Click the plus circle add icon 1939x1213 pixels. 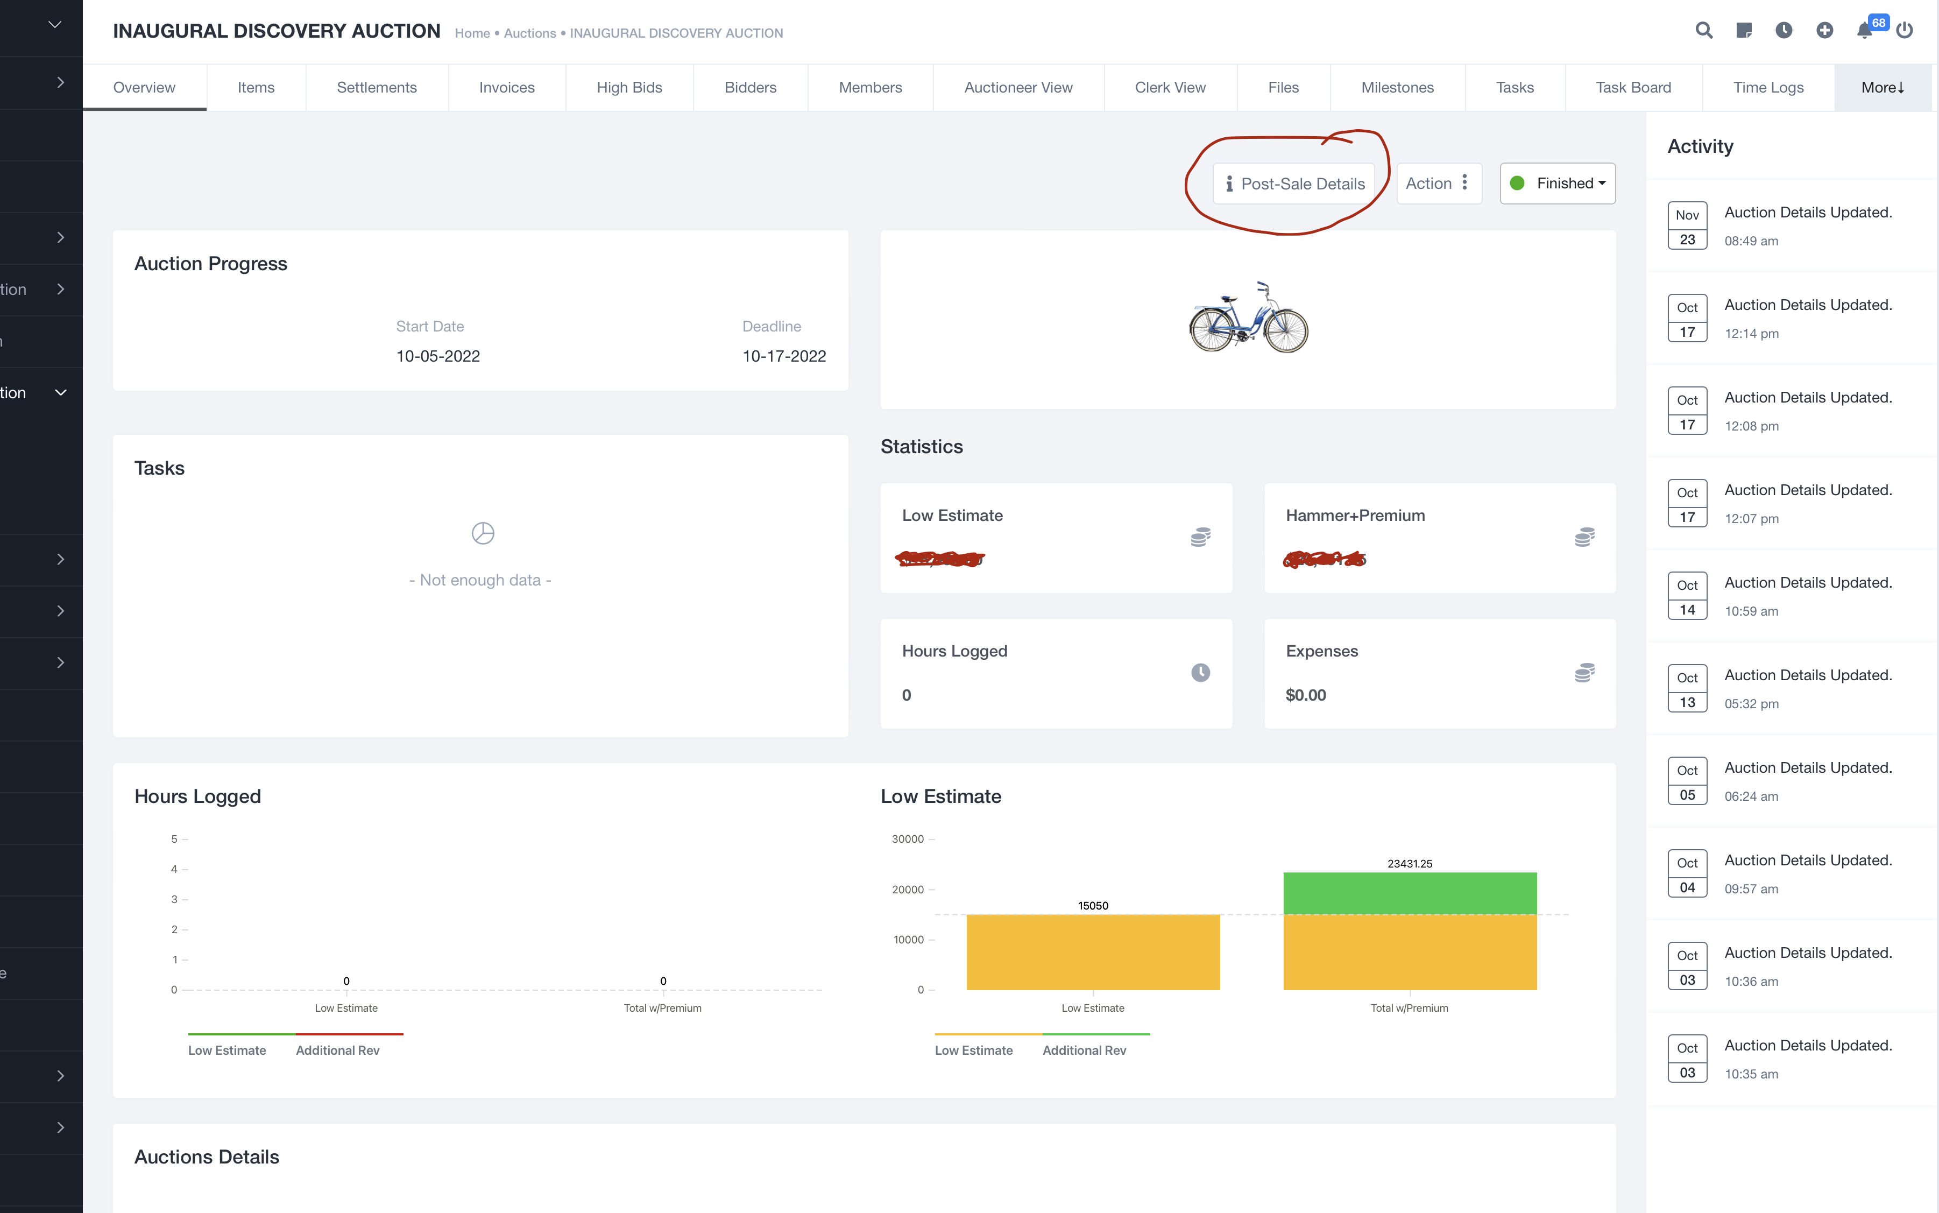tap(1824, 31)
